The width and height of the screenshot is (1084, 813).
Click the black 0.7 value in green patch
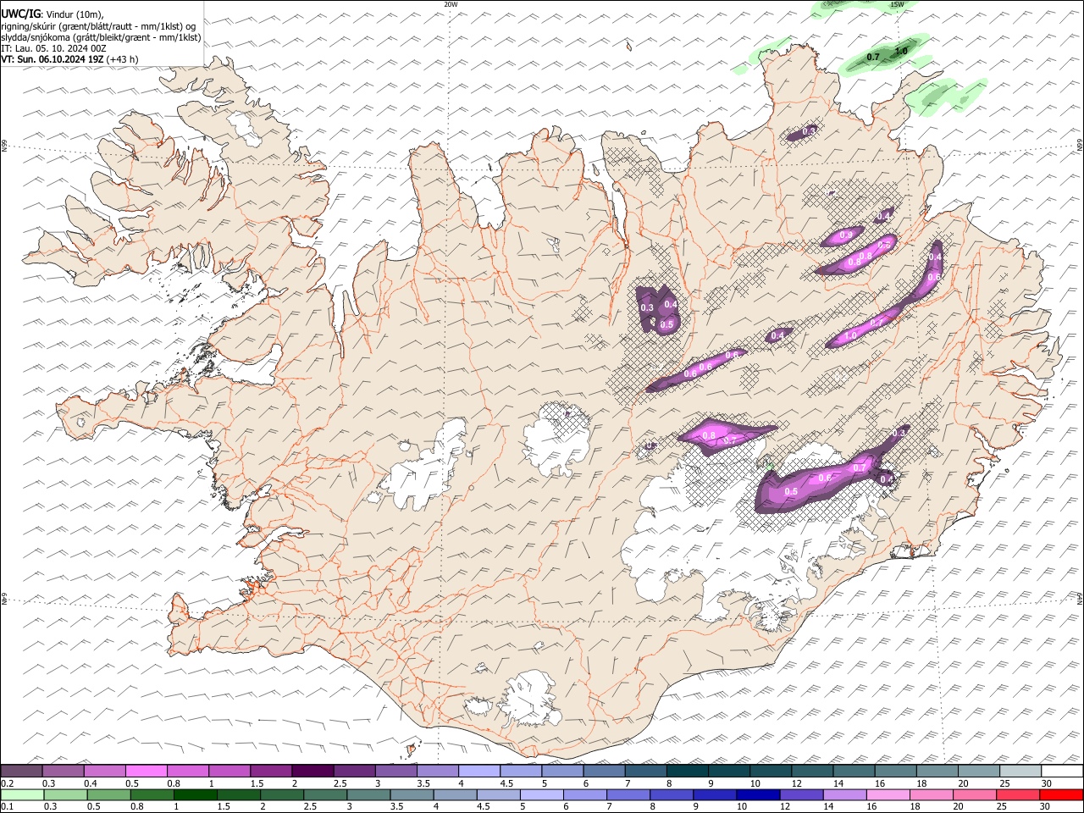[873, 57]
